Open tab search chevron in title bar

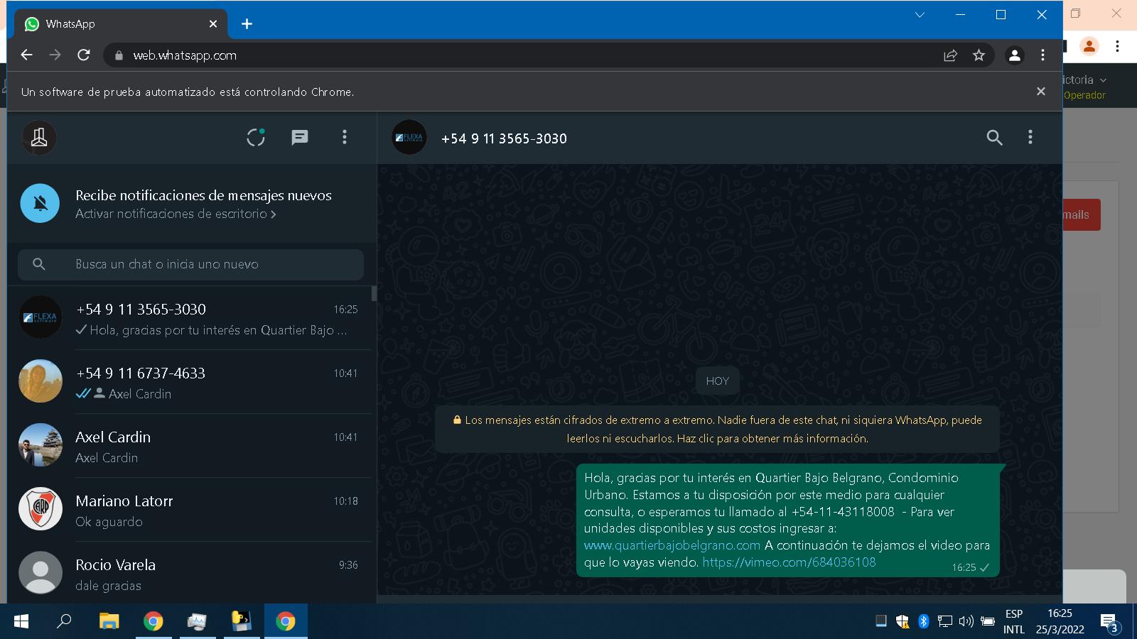pos(920,15)
